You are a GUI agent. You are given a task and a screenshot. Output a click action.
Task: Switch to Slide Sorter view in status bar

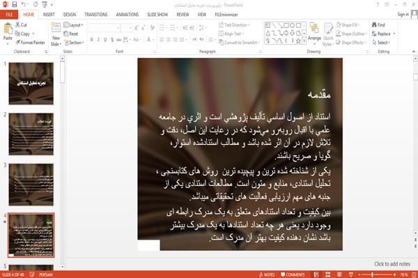coord(328,275)
